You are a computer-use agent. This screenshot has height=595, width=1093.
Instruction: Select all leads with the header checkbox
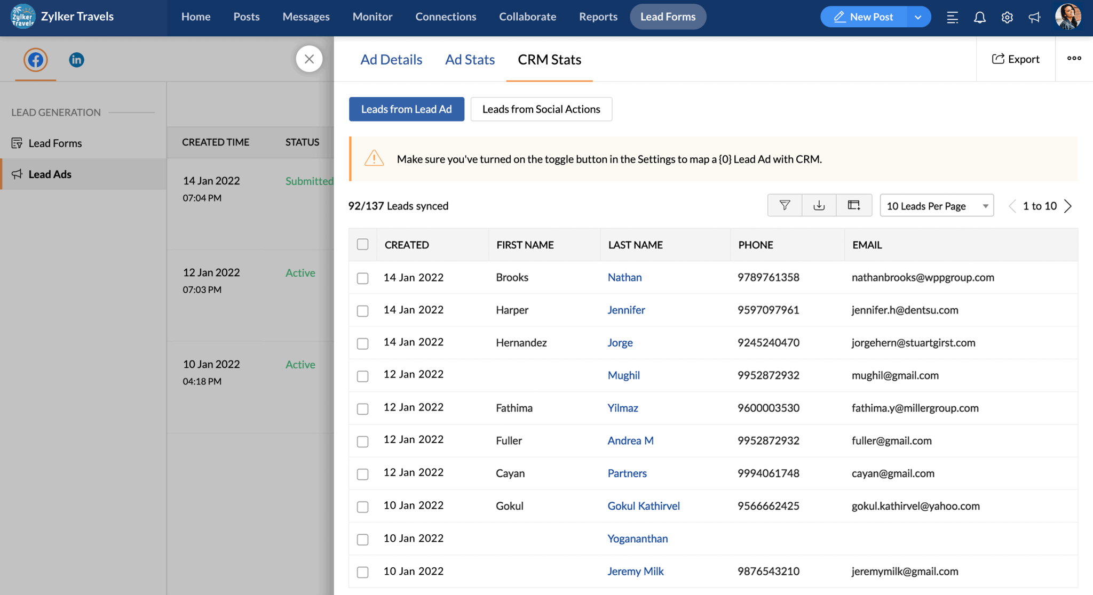363,244
